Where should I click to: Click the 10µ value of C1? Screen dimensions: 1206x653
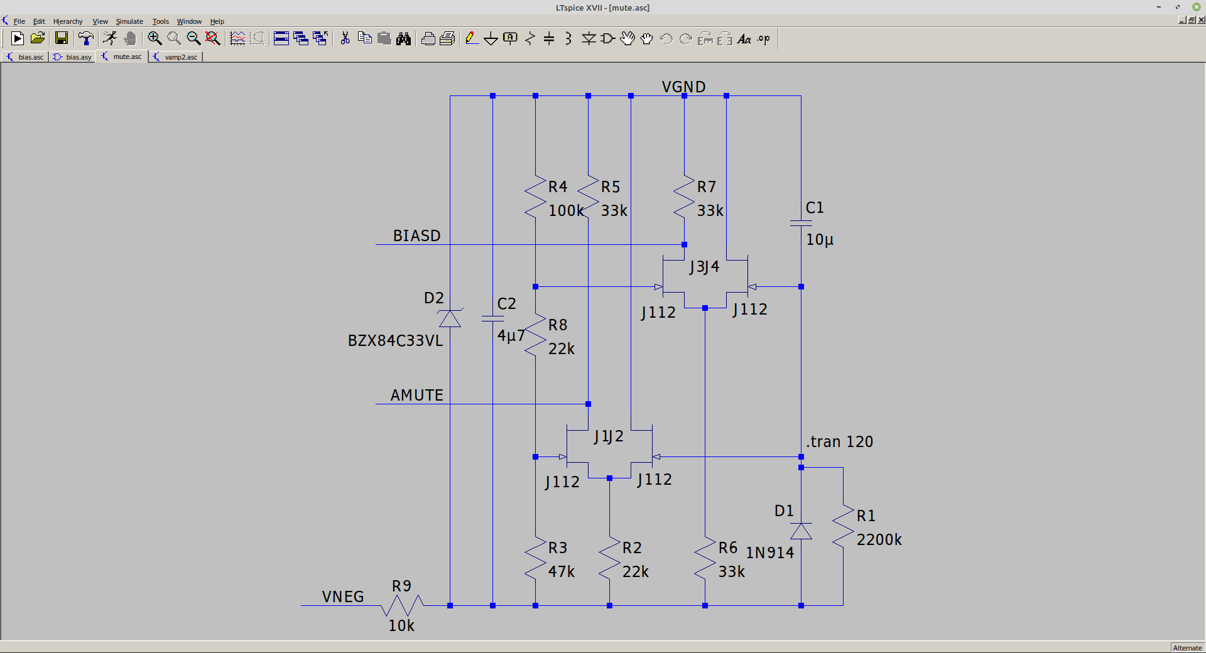(x=820, y=239)
